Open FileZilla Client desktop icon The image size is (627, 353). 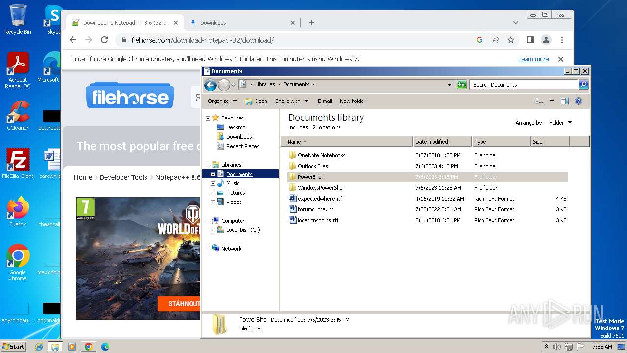[x=18, y=163]
